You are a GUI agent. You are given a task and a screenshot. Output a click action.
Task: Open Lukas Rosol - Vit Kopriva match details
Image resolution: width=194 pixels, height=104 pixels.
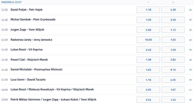coord(29,49)
